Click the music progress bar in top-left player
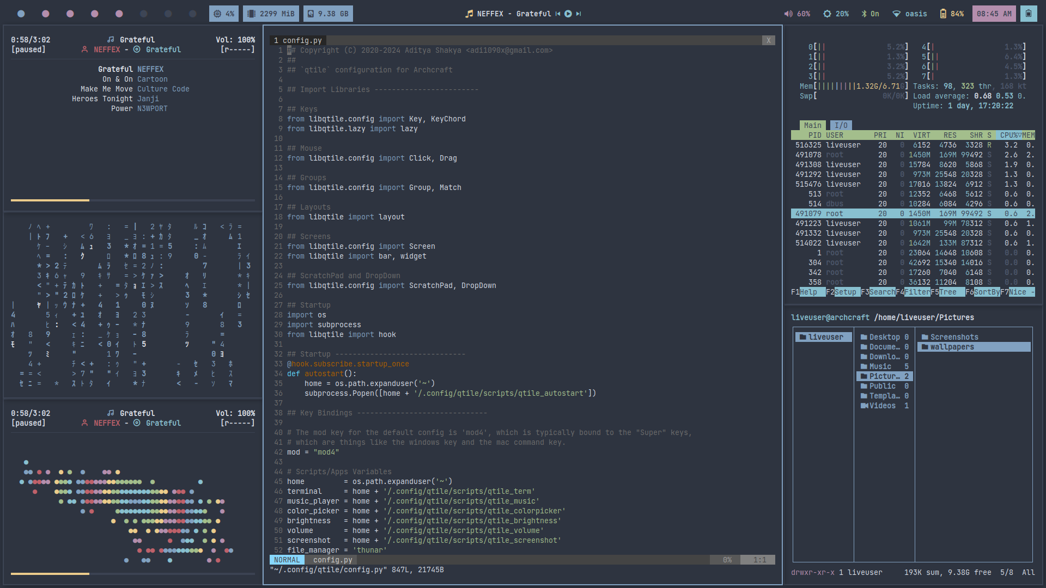The image size is (1046, 588). 132,200
